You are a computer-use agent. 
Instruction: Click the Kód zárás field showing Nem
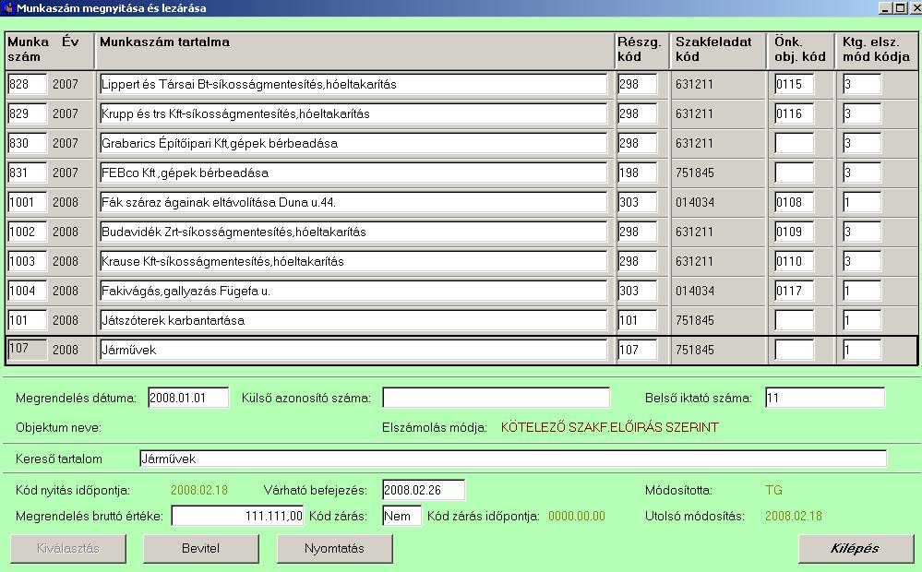point(401,516)
